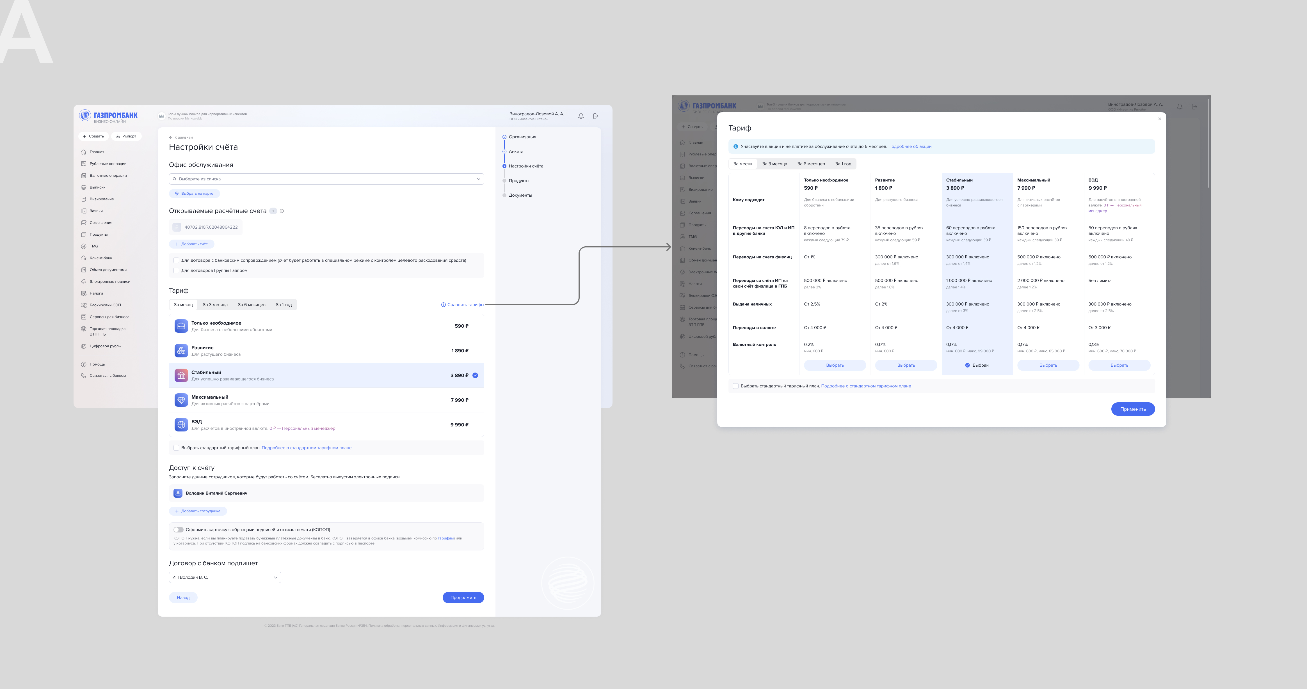Click Электронные подписи sidebar item
1307x689 pixels.
click(109, 281)
